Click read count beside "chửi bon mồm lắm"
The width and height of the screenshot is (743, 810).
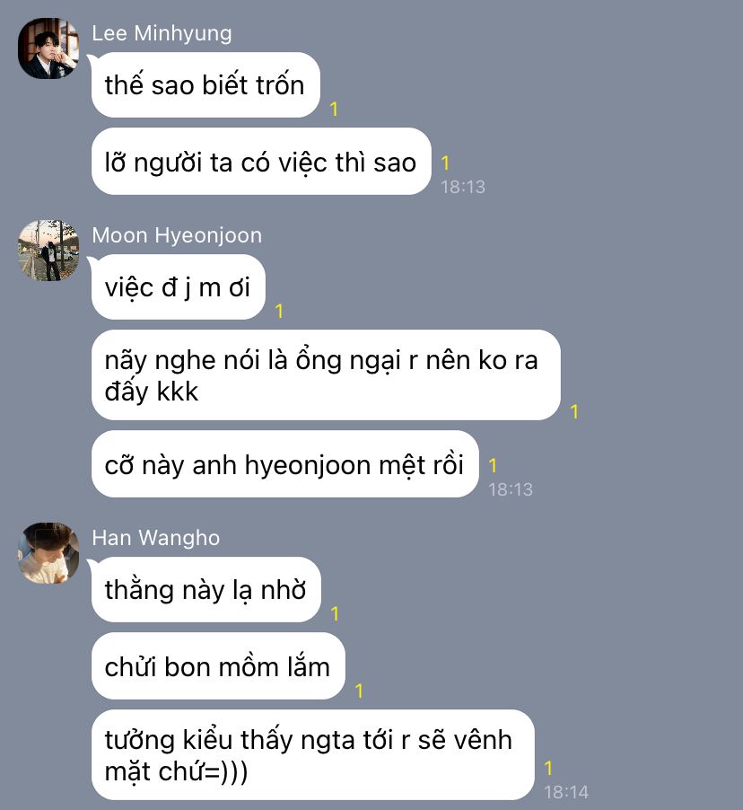pyautogui.click(x=359, y=691)
